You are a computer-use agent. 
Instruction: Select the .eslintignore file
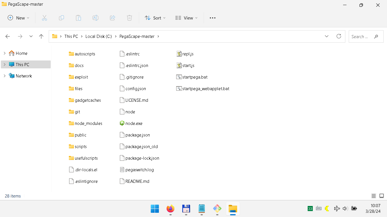coord(83,181)
